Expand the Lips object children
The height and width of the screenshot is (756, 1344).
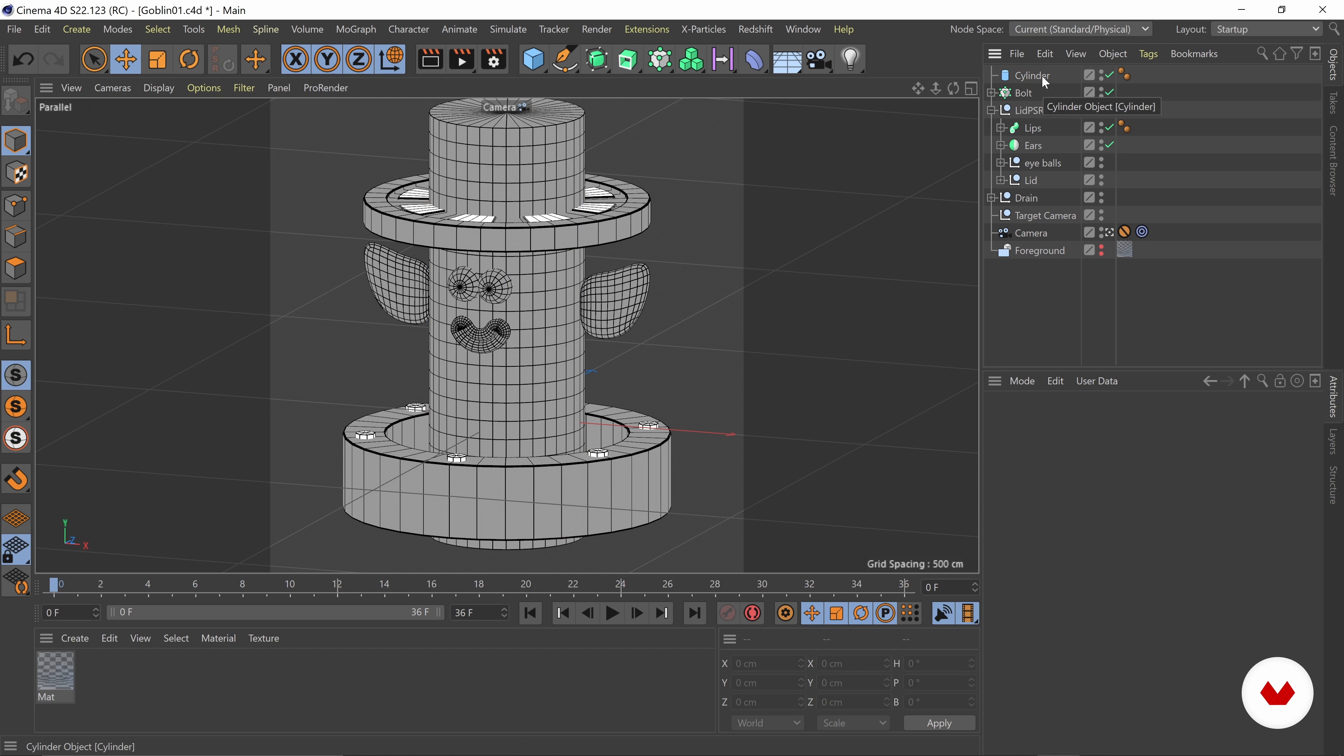[x=1000, y=128]
